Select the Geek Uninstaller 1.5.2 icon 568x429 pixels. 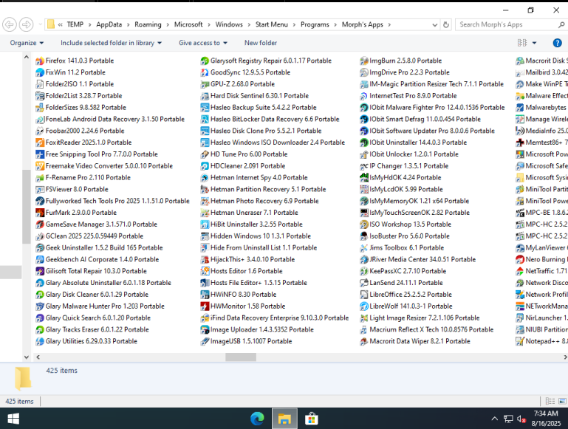point(40,247)
